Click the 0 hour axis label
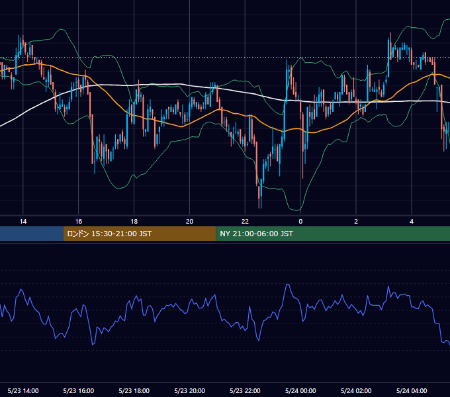450x397 pixels. coord(300,222)
